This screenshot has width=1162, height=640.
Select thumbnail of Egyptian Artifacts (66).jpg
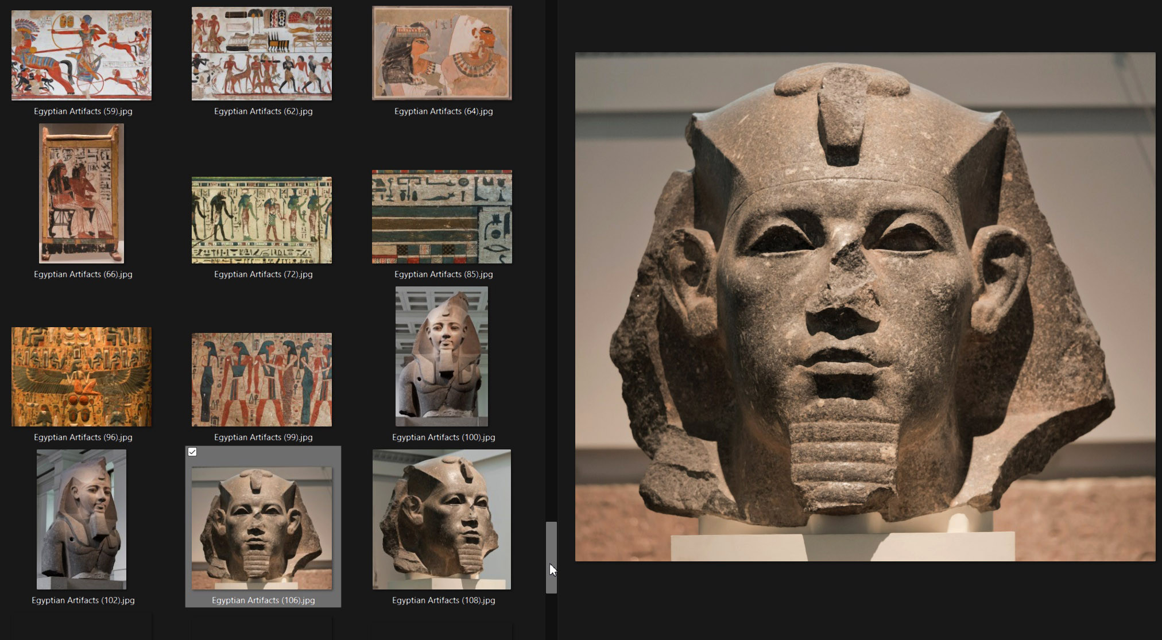pyautogui.click(x=82, y=193)
